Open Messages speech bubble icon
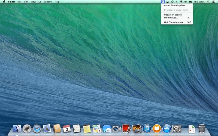The width and height of the screenshot is (218, 136). (x=107, y=129)
